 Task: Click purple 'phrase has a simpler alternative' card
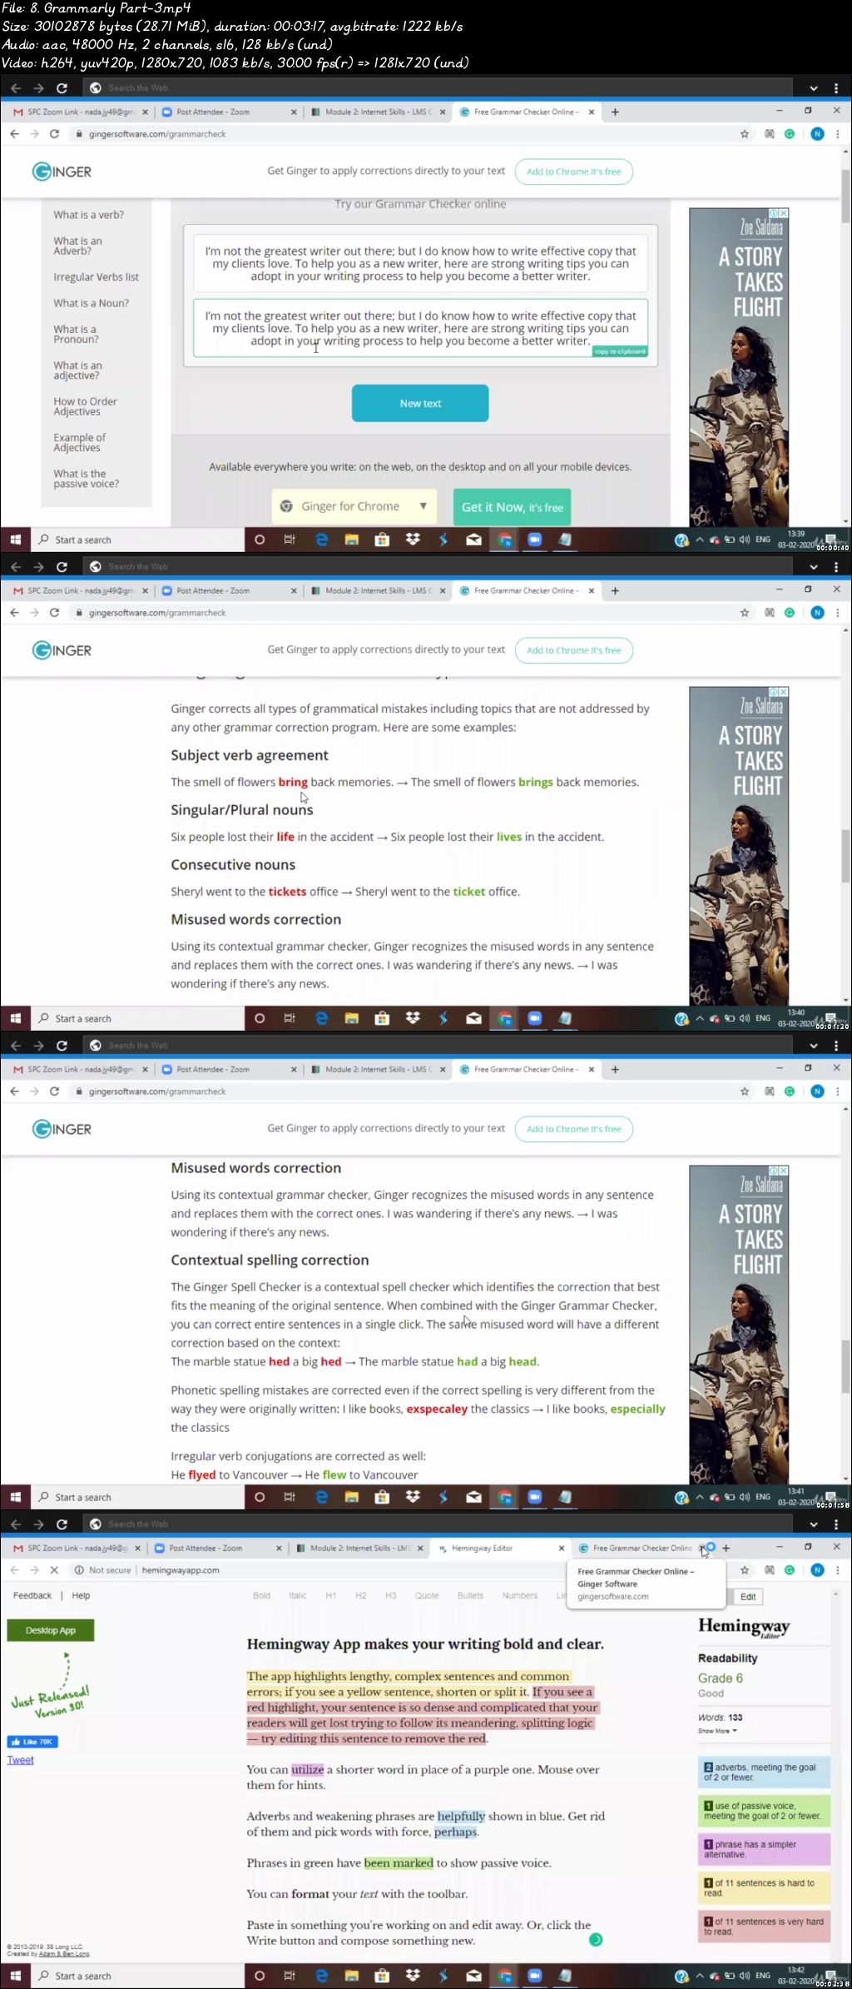click(x=764, y=1849)
